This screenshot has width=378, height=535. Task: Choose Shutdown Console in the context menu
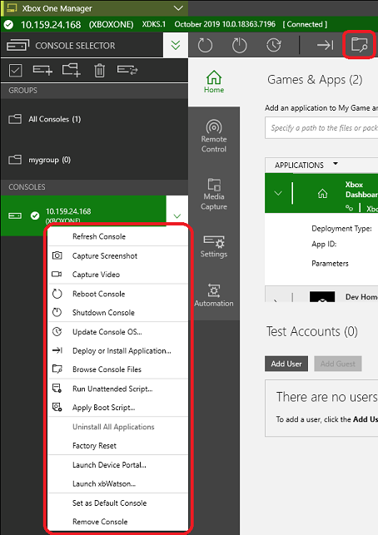117,313
